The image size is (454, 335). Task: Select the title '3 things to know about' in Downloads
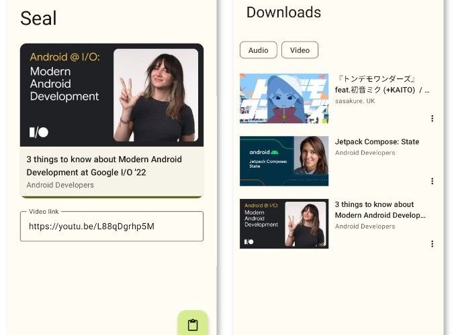(x=374, y=204)
